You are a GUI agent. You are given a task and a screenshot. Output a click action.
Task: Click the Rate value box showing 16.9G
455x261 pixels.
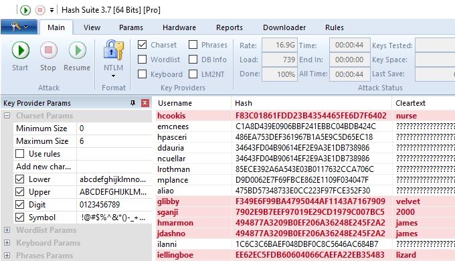click(x=280, y=45)
